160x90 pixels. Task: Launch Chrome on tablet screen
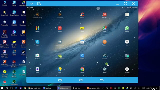(82, 69)
